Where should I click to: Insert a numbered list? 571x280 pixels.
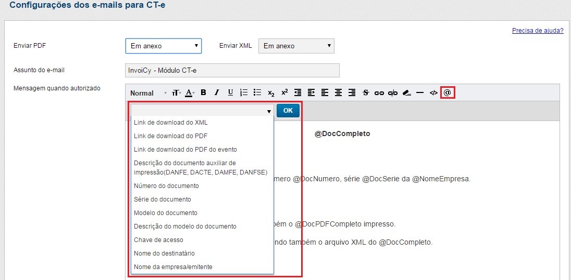pos(244,92)
